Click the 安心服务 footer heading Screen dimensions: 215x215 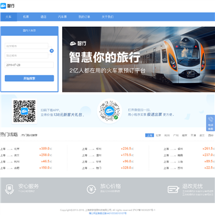click(x=29, y=186)
